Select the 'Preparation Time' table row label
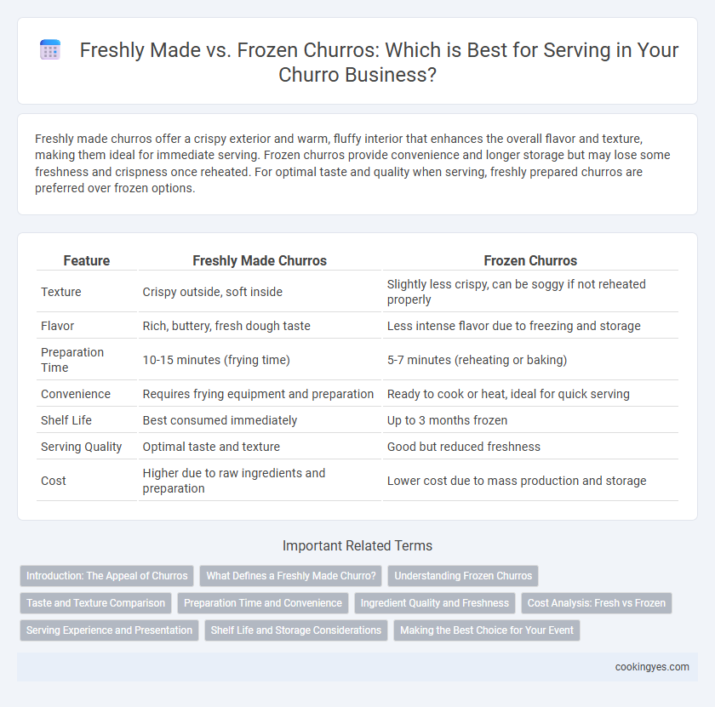Viewport: 715px width, 707px height. [x=72, y=360]
